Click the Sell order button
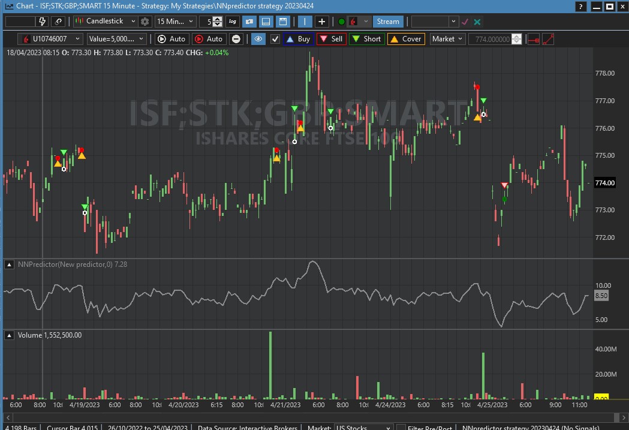Viewport: 629px width, 430px height. (330, 39)
